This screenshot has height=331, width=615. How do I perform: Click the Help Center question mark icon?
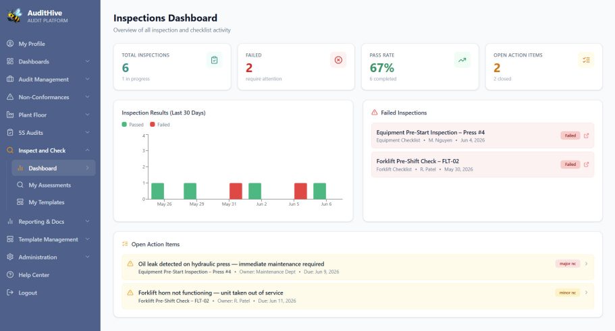point(10,274)
